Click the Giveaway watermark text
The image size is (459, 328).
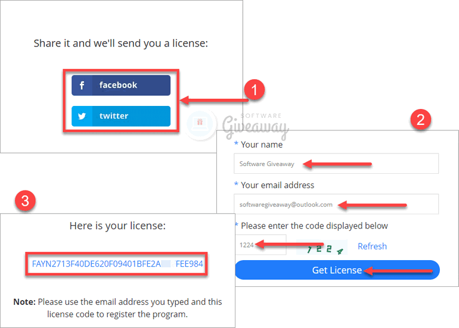(255, 126)
